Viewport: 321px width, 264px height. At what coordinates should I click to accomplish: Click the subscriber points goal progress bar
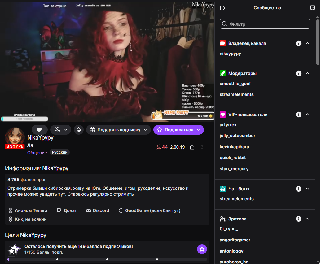click(x=107, y=259)
